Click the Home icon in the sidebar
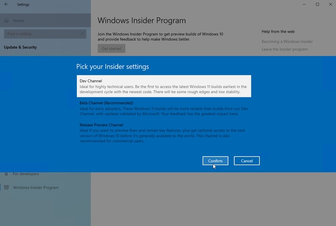336x226 pixels. pyautogui.click(x=6, y=21)
